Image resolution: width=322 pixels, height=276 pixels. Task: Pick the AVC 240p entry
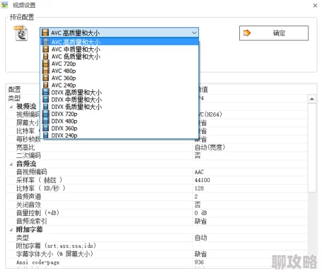(120, 85)
